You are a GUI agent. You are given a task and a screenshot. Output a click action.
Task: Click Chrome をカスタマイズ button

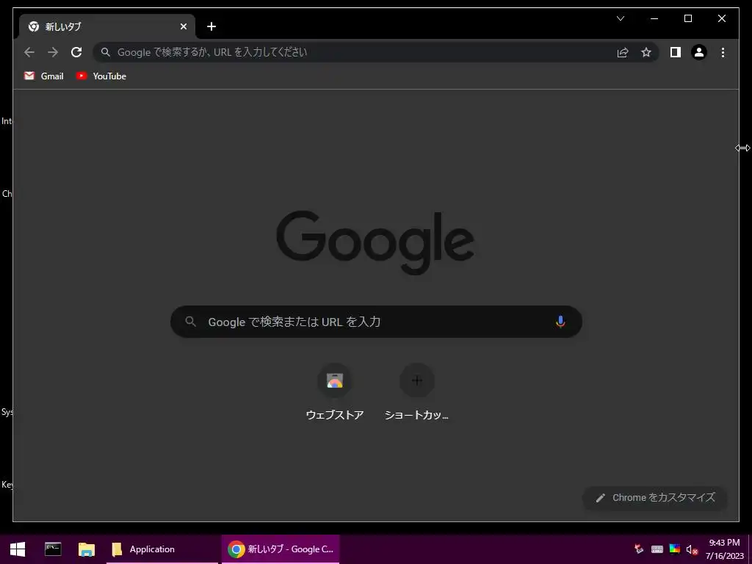coord(655,498)
